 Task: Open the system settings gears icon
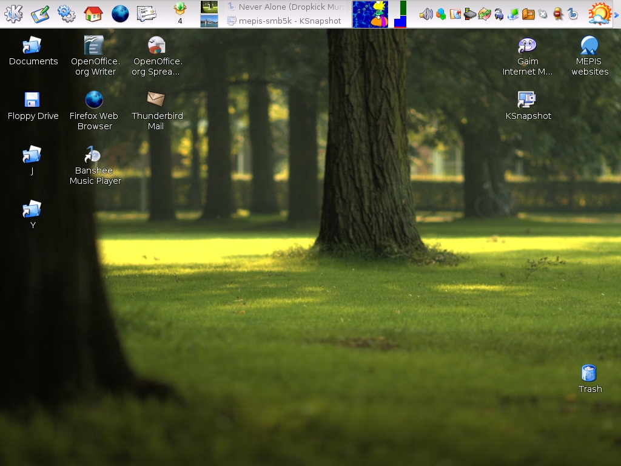click(x=66, y=13)
